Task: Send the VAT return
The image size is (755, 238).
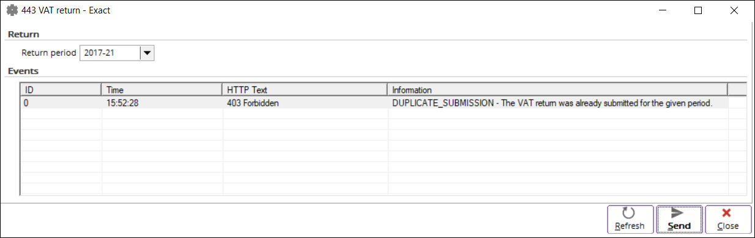Action: [679, 219]
